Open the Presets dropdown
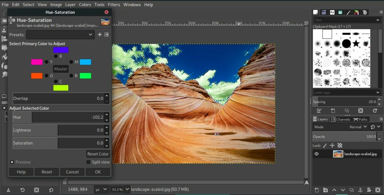384x195 pixels. [60, 35]
